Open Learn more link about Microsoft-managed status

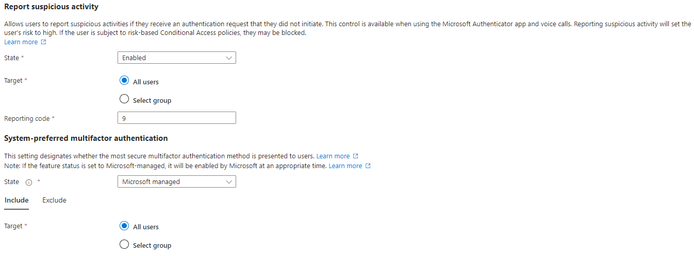point(345,166)
